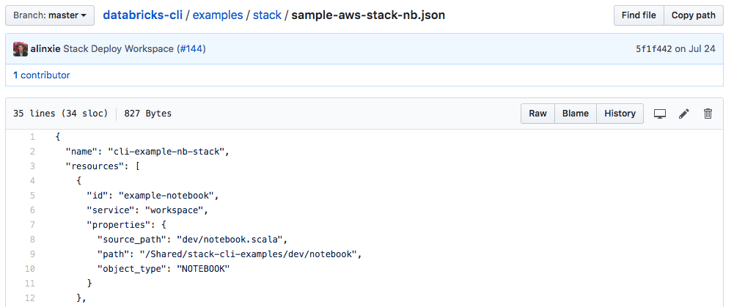734x307 pixels.
Task: Go to databricks-cli repository root
Action: pos(142,15)
